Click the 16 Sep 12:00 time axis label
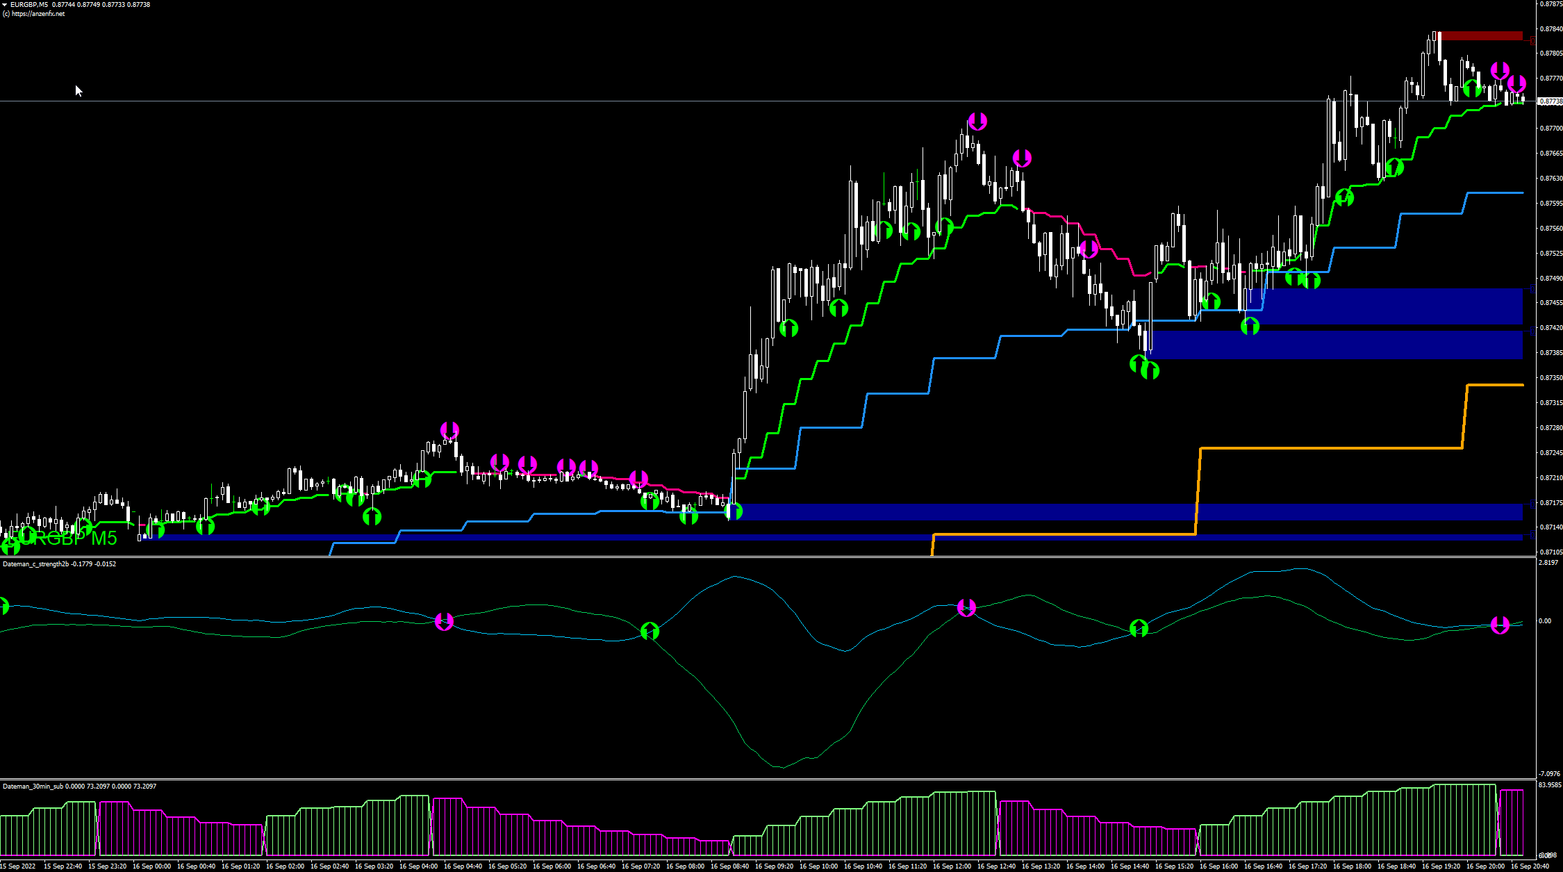1563x872 pixels. click(x=952, y=866)
